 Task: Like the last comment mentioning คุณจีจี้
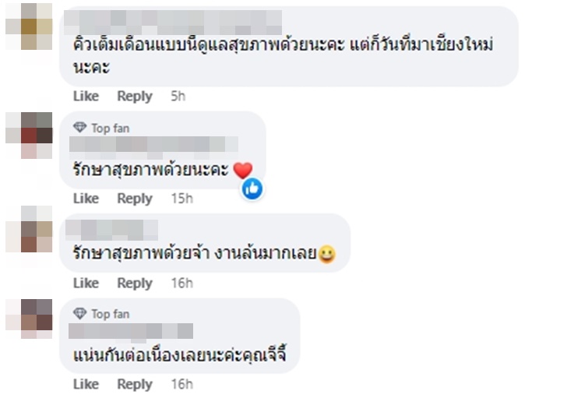(x=86, y=384)
